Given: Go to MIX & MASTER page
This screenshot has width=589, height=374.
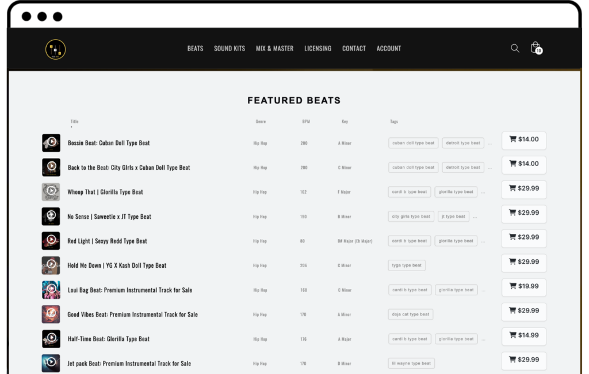Looking at the screenshot, I should coord(274,48).
